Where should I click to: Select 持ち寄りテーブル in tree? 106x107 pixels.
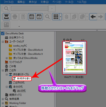[x=21, y=74]
